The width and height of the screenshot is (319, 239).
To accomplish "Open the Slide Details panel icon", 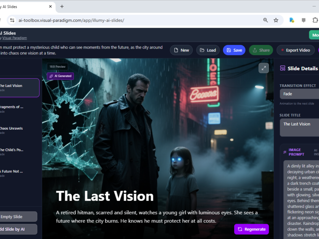I will pos(283,68).
